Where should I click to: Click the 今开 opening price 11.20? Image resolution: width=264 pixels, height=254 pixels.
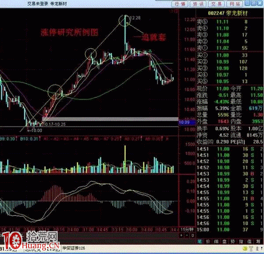257,88
